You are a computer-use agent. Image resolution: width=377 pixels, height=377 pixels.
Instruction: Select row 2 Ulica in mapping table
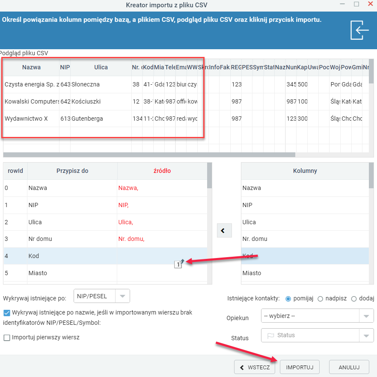[x=105, y=222]
